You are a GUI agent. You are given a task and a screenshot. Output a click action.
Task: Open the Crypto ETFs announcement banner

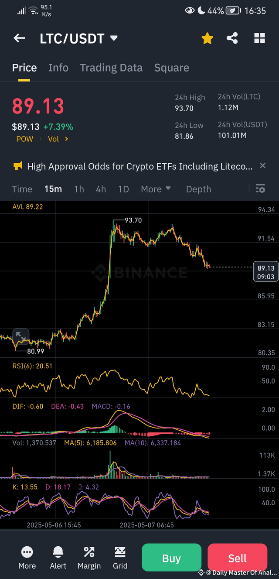[139, 166]
